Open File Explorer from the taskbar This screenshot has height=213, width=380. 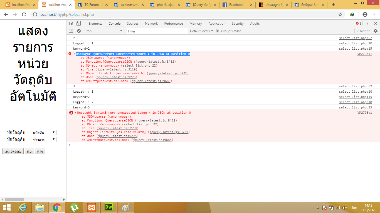[40, 207]
